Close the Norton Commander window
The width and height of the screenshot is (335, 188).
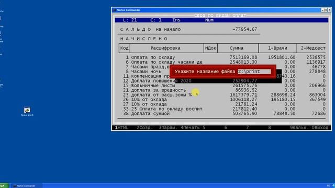tap(329, 10)
